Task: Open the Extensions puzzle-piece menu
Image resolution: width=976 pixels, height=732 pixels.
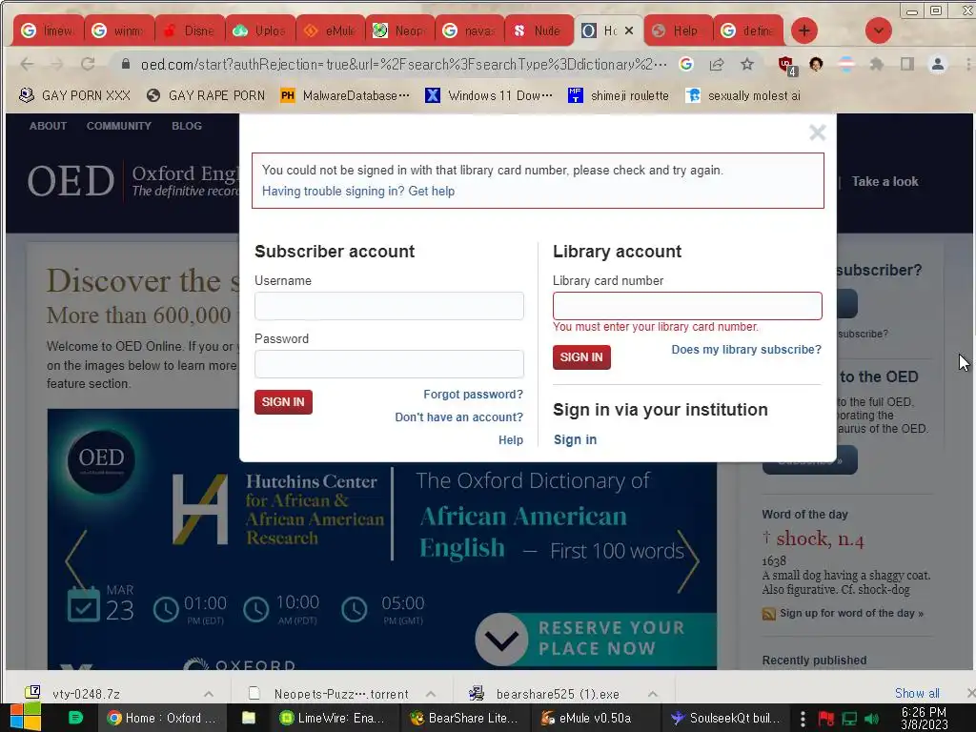Action: tap(877, 64)
